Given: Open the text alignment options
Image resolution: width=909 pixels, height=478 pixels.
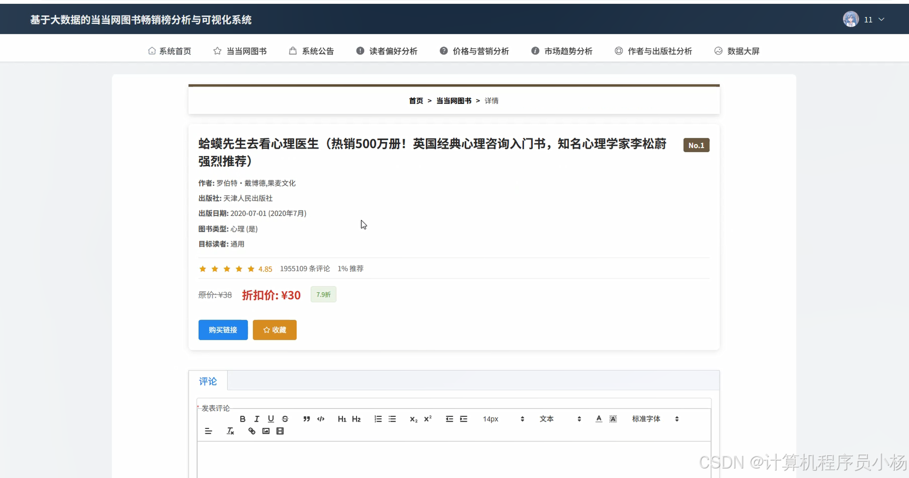Looking at the screenshot, I should tap(208, 431).
